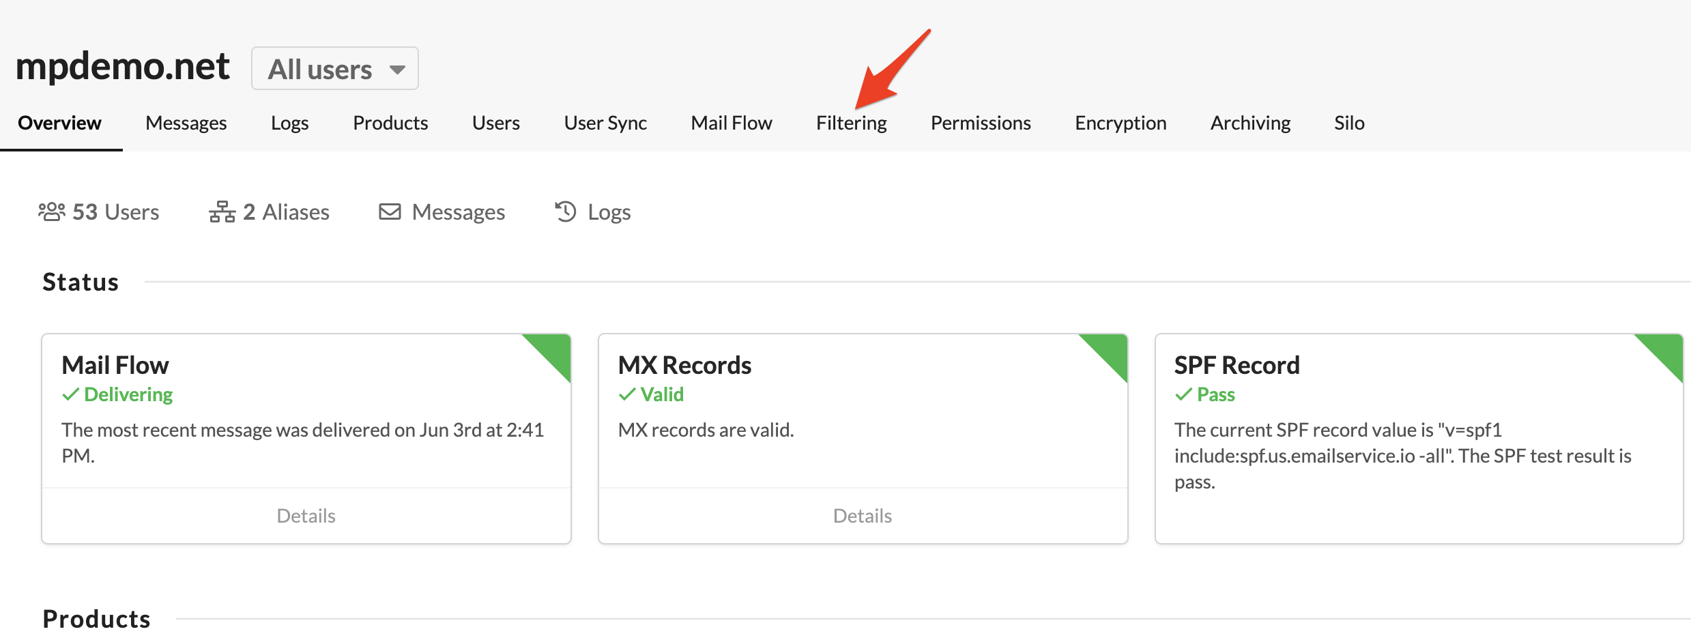The height and width of the screenshot is (640, 1691).
Task: Open the Permissions tab
Action: [981, 123]
